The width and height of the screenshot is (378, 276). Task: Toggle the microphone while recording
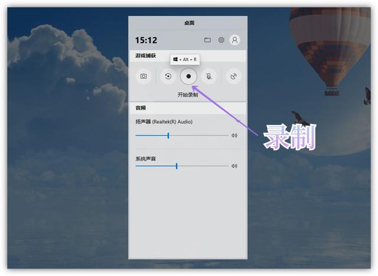(x=208, y=76)
